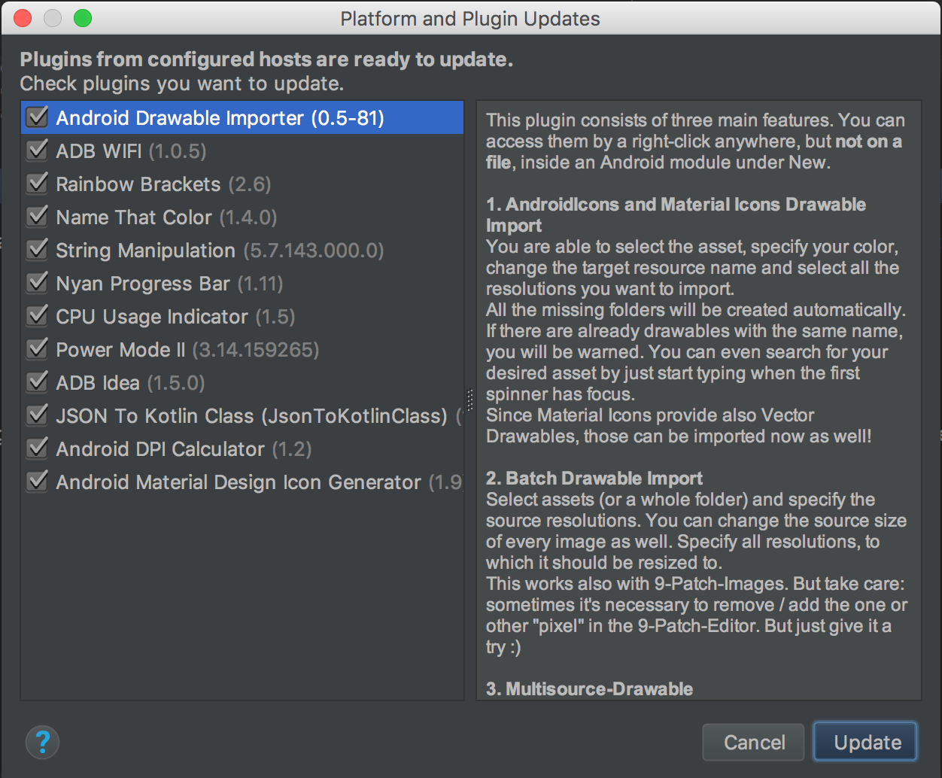This screenshot has height=778, width=942.
Task: Disable the Rainbow Brackets update checkbox
Action: tap(37, 184)
